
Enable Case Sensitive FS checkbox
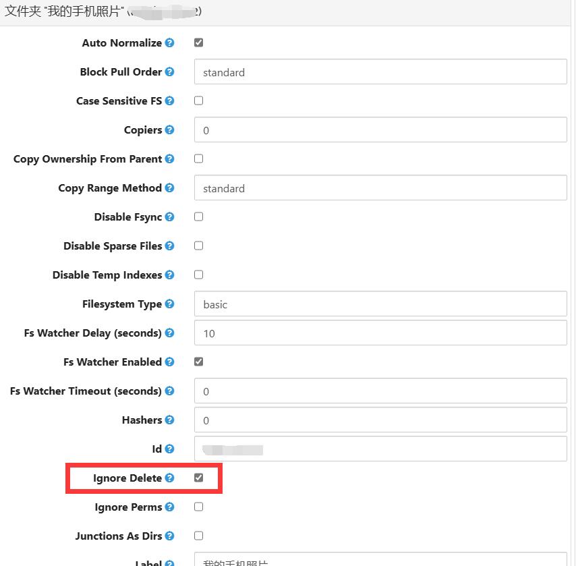point(199,101)
